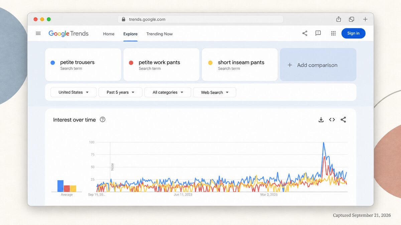Click the red petite work pants dot

coord(131,63)
